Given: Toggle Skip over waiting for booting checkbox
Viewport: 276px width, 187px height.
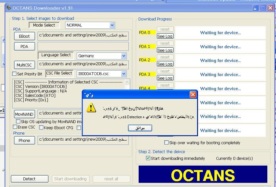Looking at the screenshot, I should point(166,142).
